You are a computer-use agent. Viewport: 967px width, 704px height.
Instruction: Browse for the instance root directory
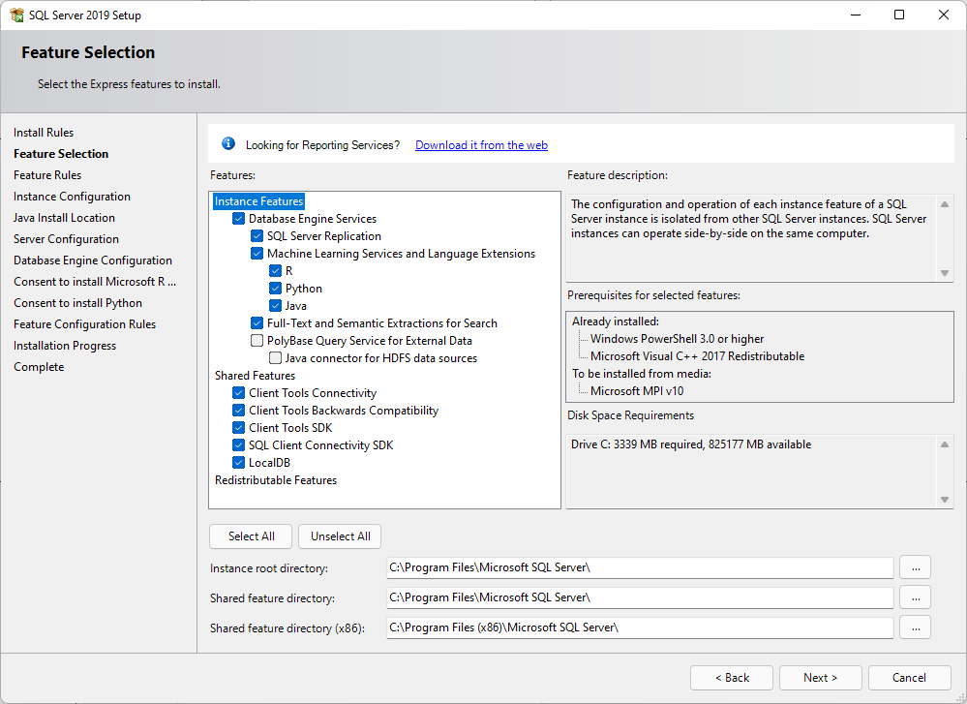(x=915, y=567)
